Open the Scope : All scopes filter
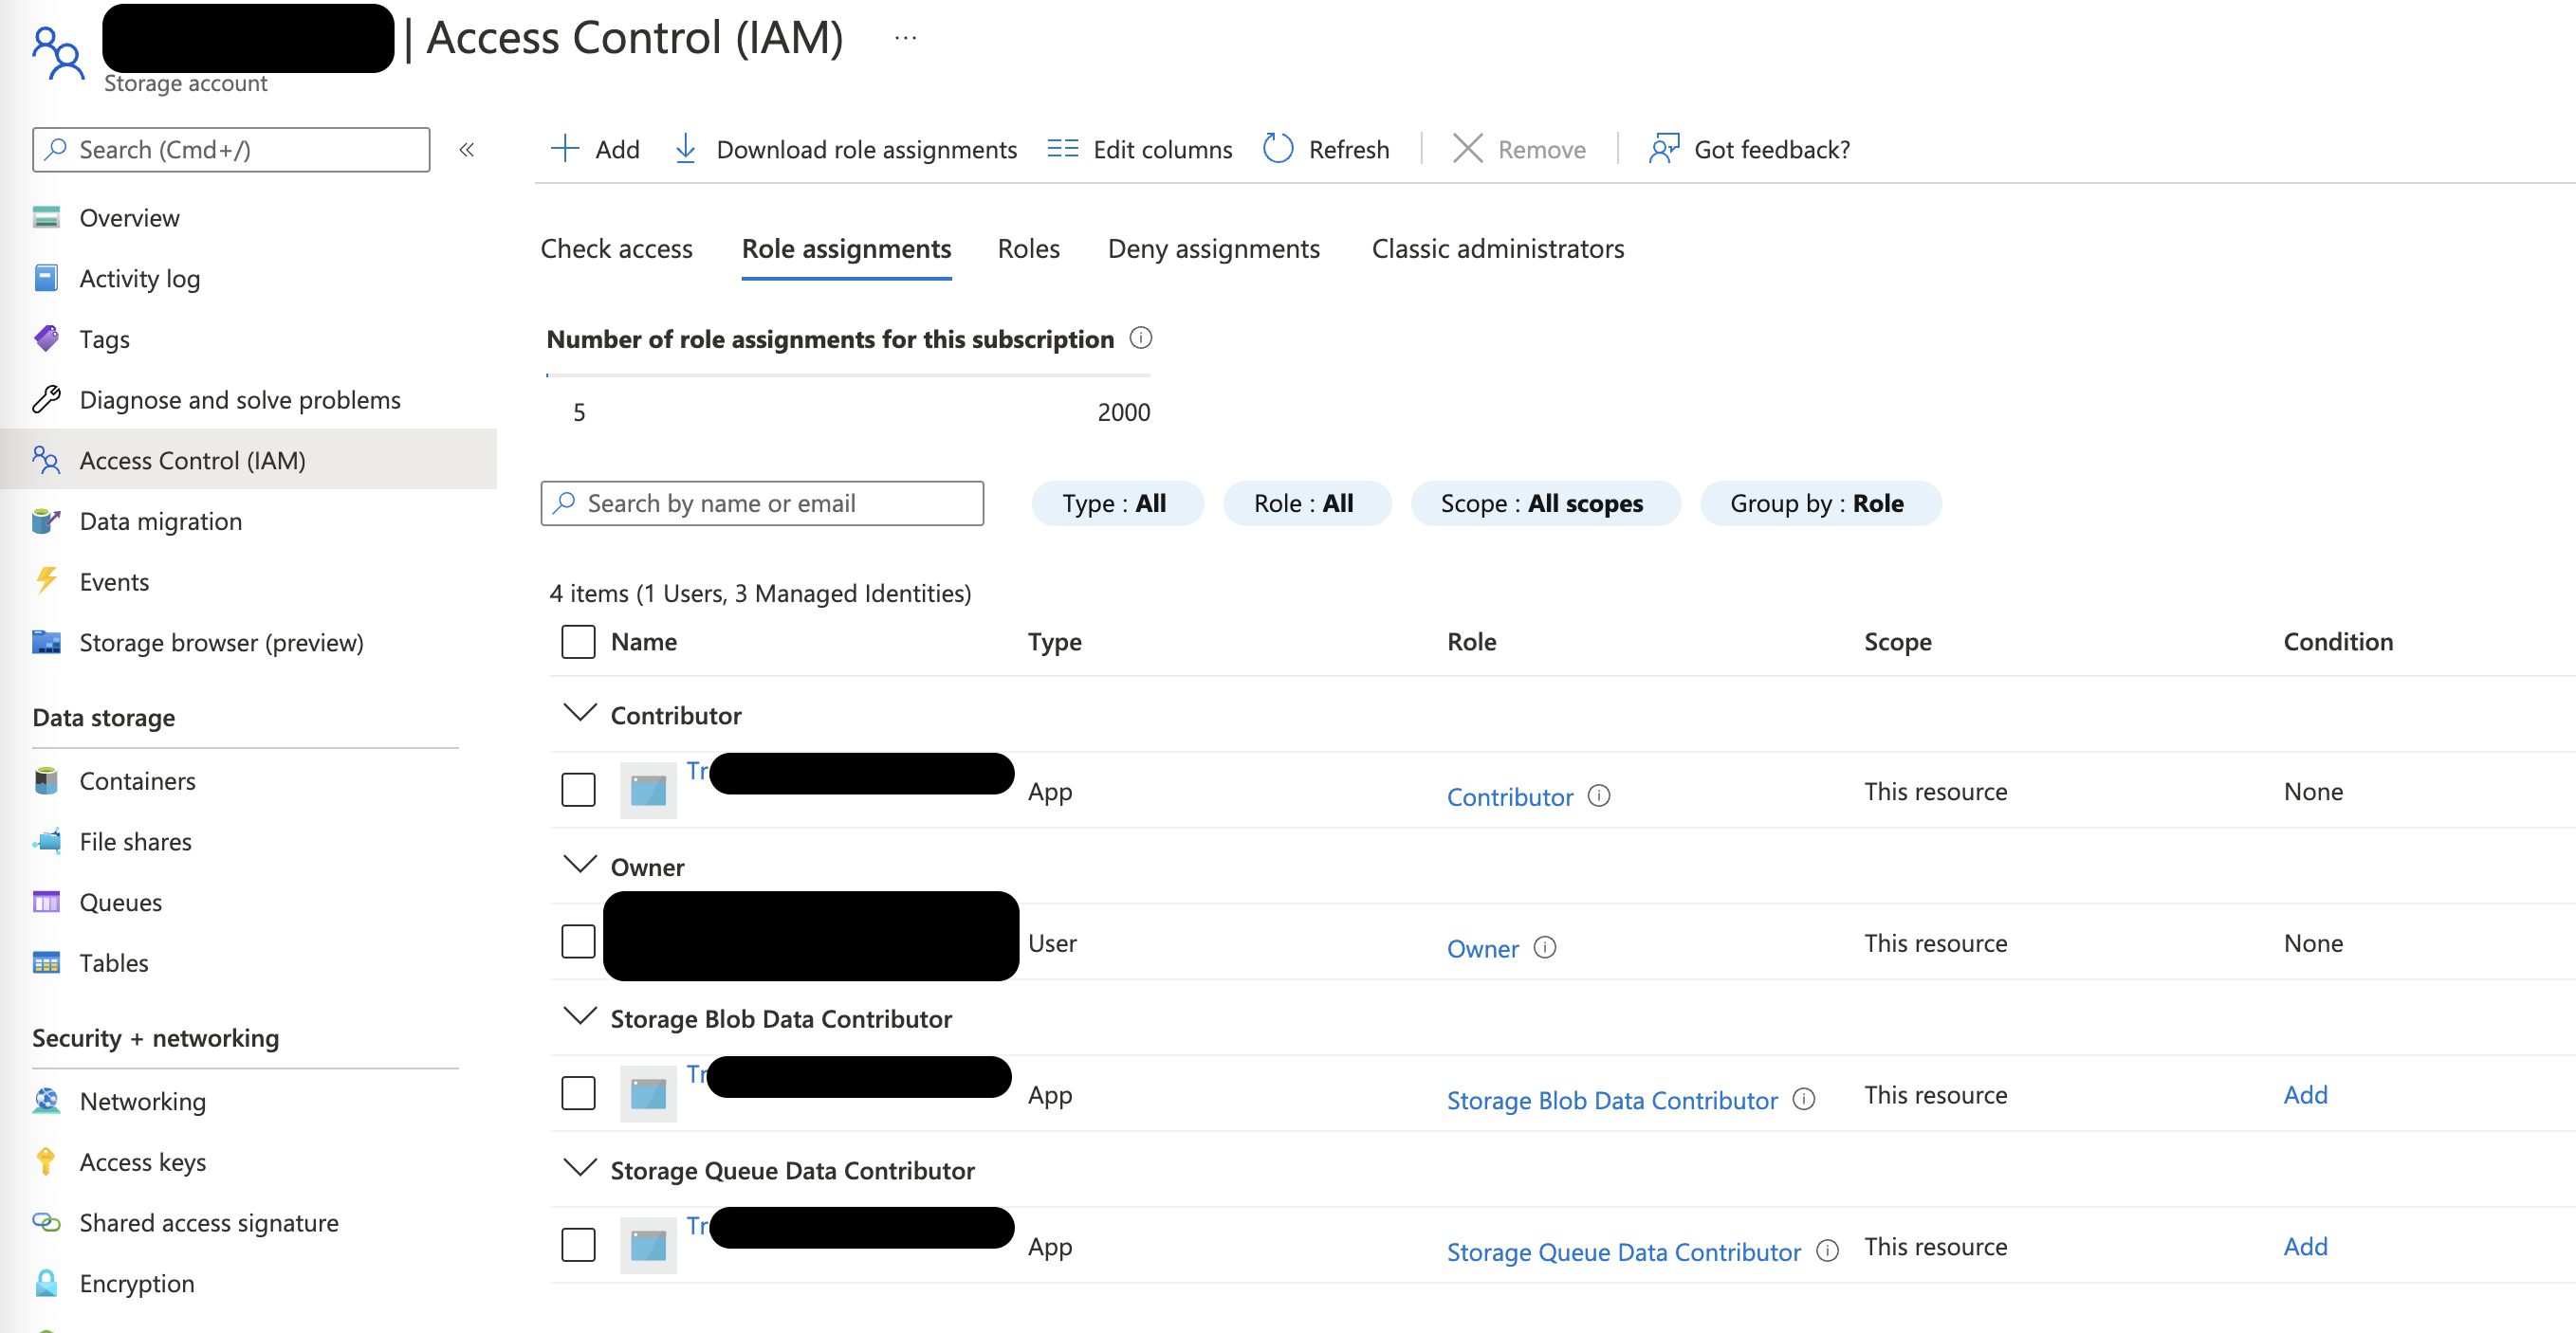 click(x=1544, y=503)
